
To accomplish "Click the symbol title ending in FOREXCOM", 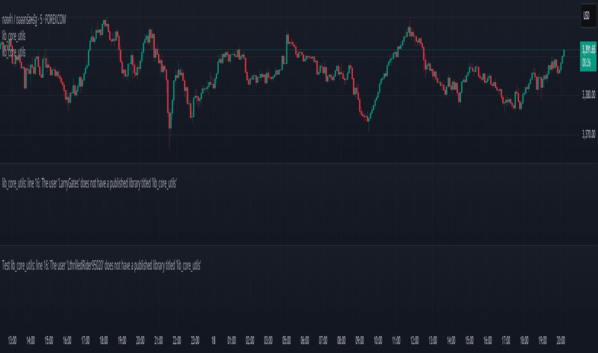I will pos(34,21).
